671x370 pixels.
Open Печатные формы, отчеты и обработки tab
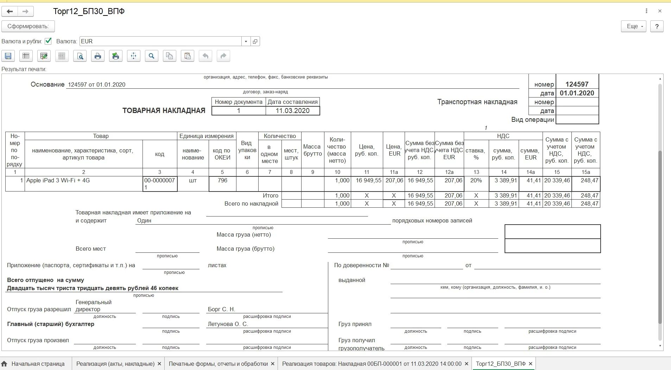tap(218, 364)
